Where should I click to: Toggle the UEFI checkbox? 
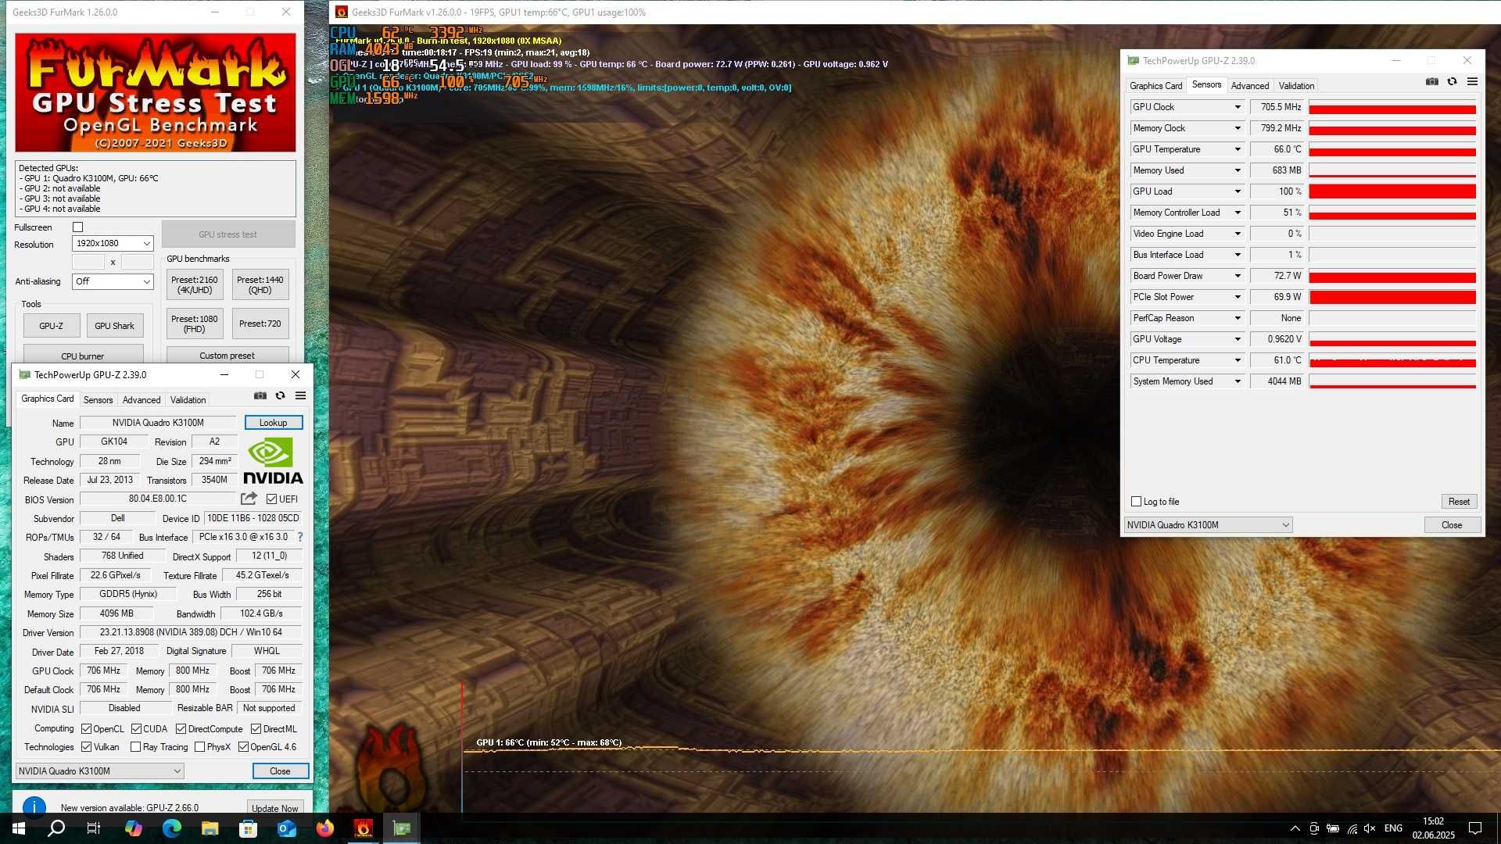tap(271, 499)
